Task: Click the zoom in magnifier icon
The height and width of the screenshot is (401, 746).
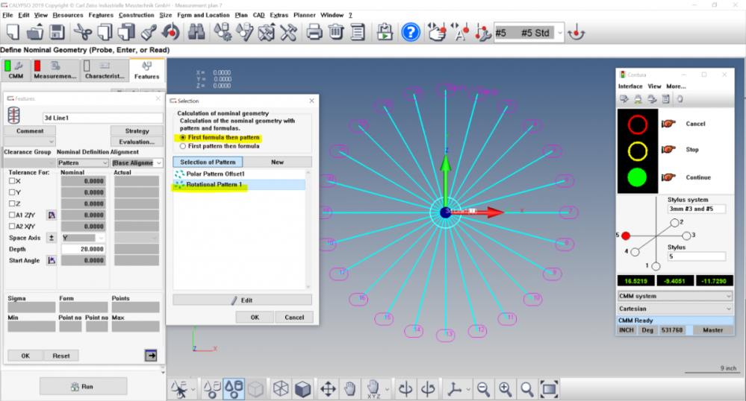Action: coord(506,389)
